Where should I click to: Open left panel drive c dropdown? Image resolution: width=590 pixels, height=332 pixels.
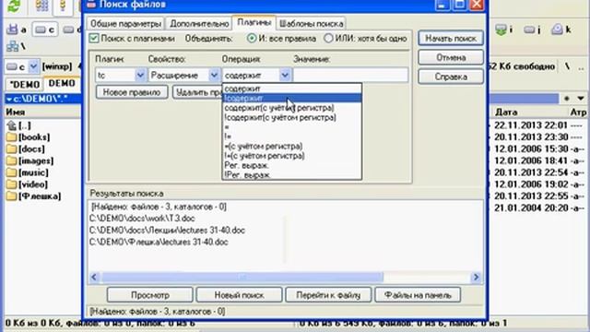point(33,66)
